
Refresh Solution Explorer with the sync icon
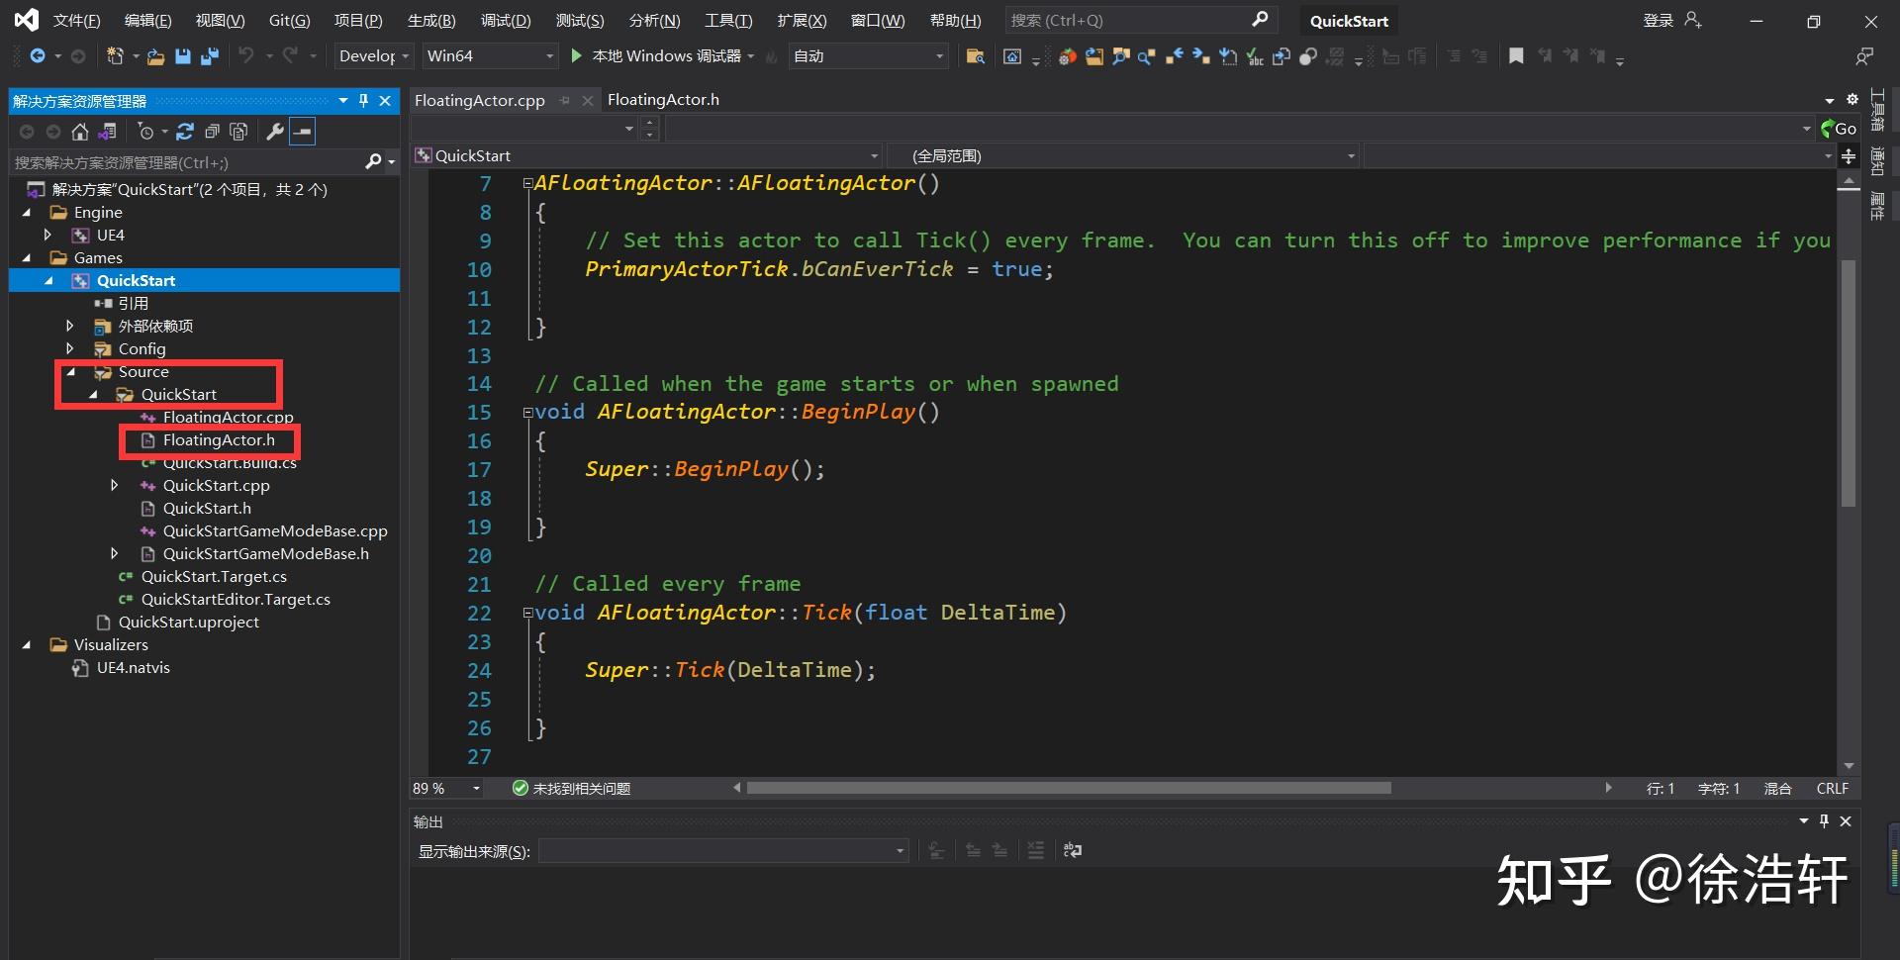185,132
